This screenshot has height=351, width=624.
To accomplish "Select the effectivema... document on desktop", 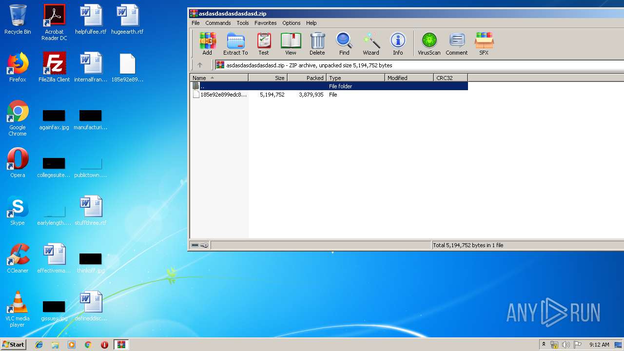I will pos(54,258).
